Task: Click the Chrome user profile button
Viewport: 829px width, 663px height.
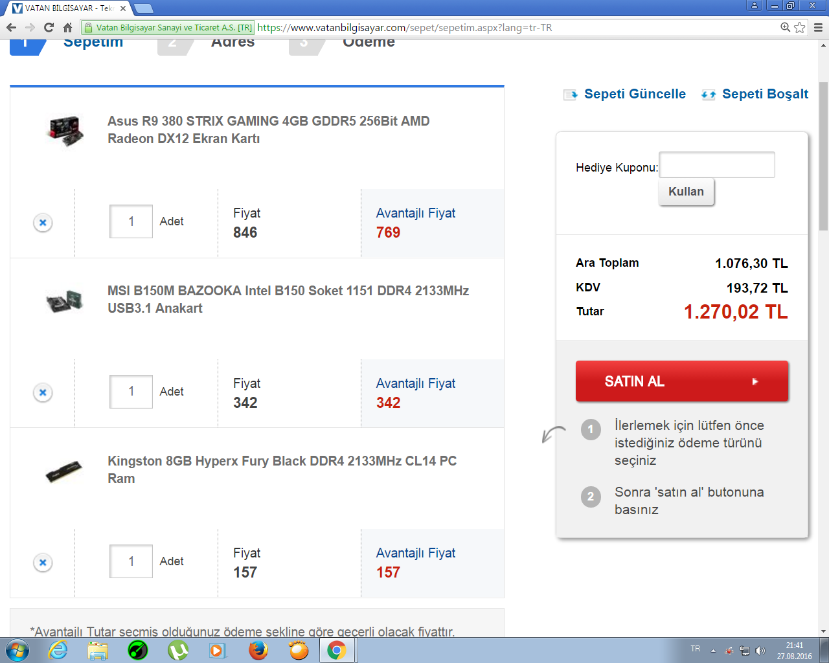Action: (755, 5)
